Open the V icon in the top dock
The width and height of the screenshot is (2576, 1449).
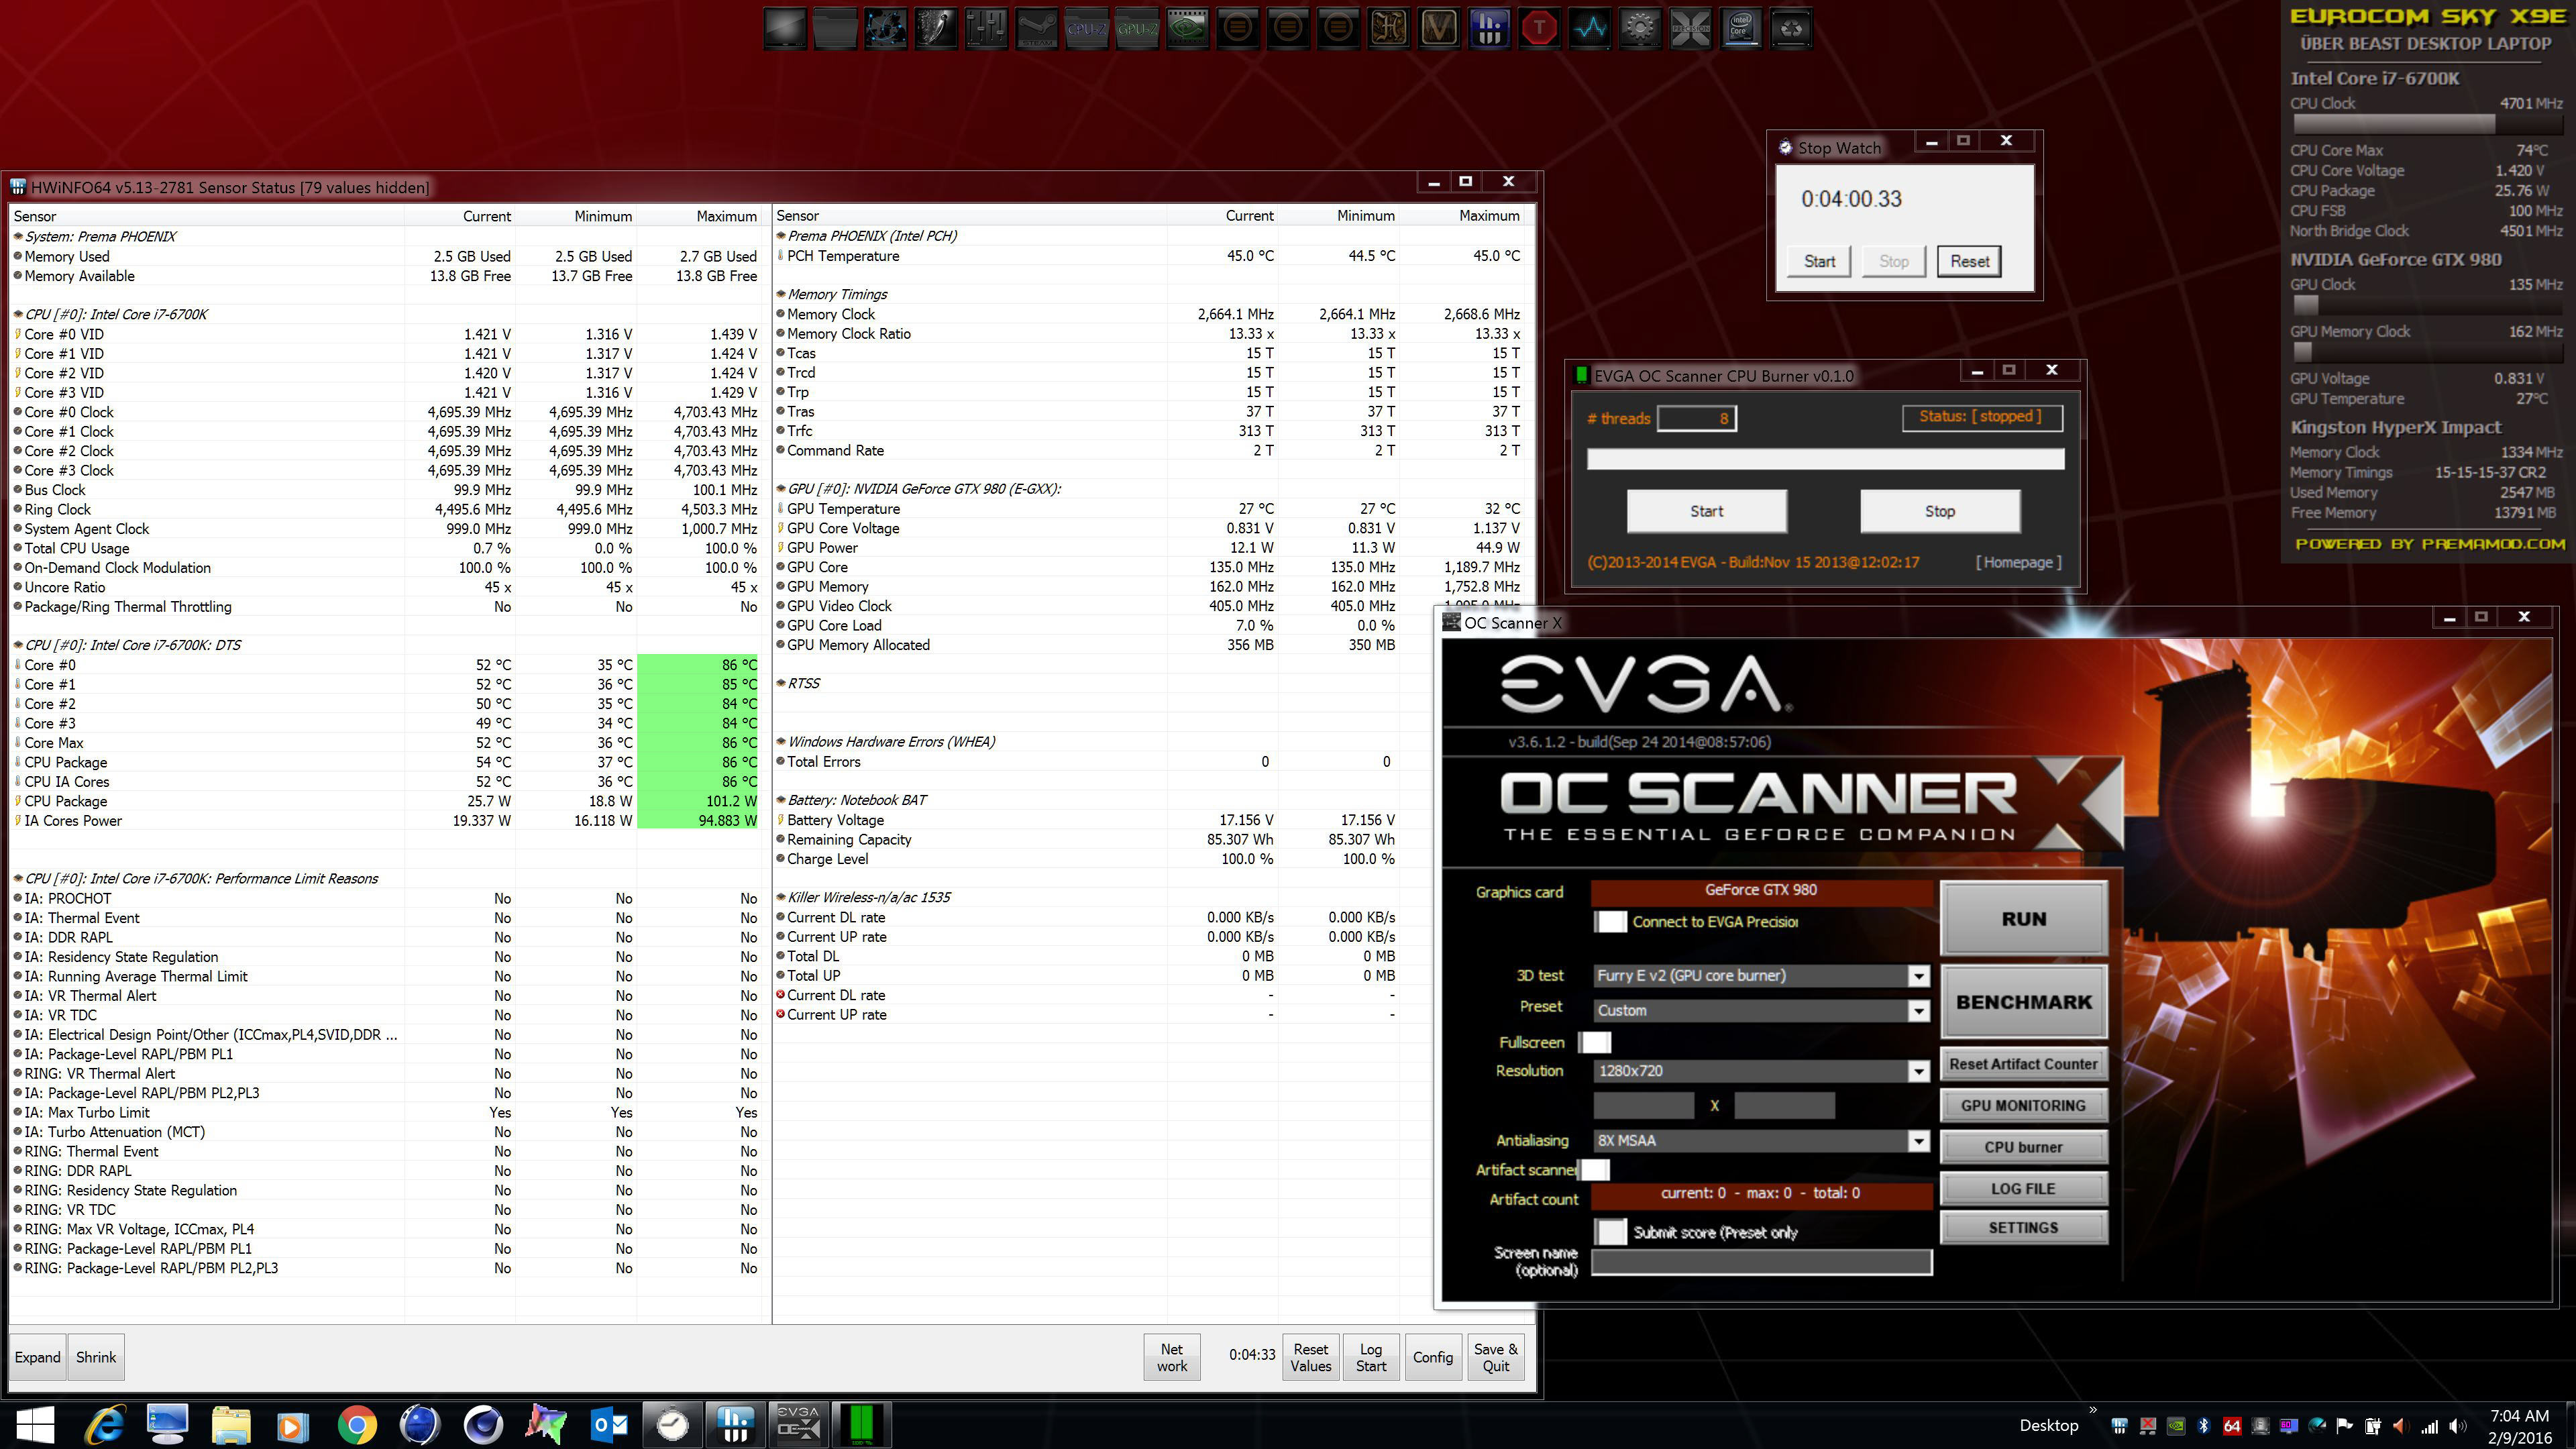(x=1439, y=29)
